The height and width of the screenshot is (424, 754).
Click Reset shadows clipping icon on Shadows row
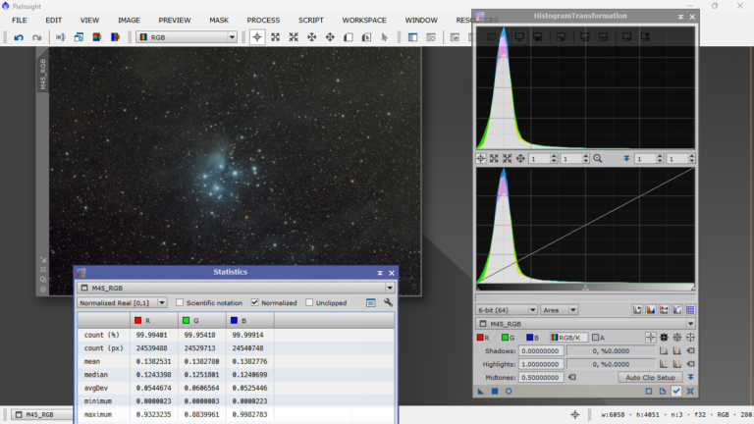point(690,351)
